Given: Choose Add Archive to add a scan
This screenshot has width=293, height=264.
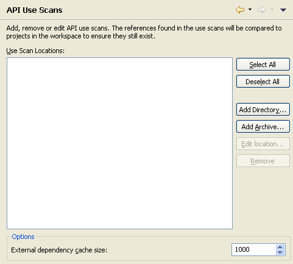Looking at the screenshot, I should [x=263, y=127].
